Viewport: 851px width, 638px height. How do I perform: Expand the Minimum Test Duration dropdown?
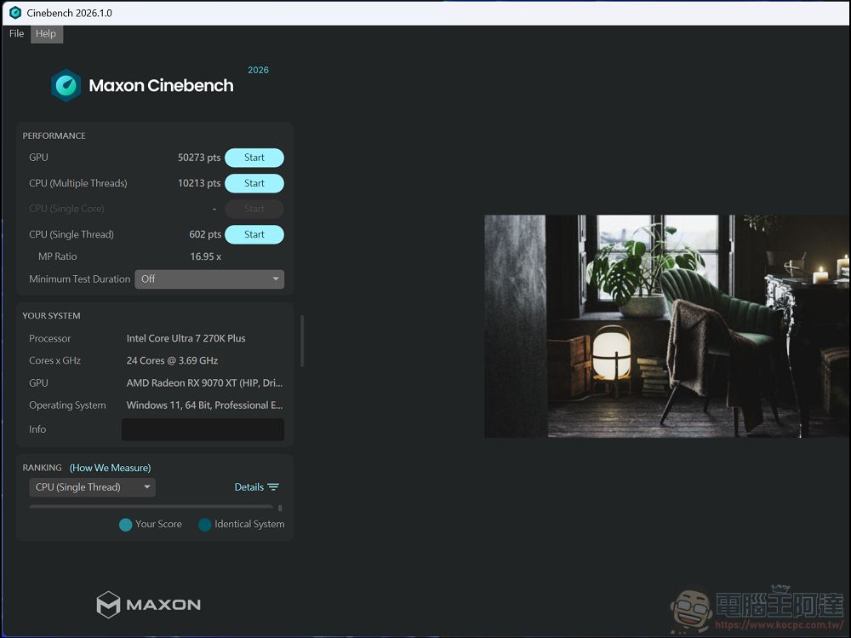point(209,279)
